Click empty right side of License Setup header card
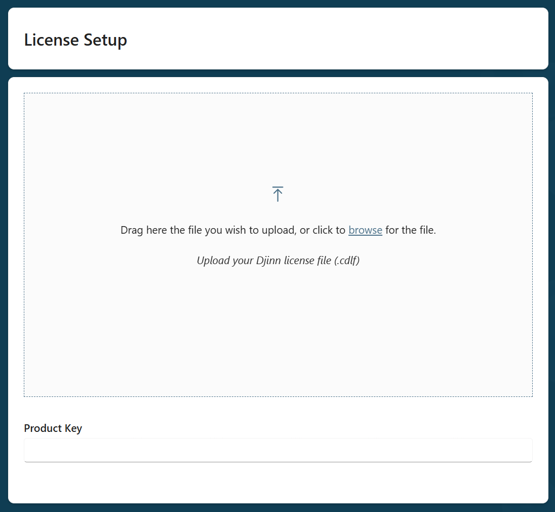Image resolution: width=555 pixels, height=512 pixels. pos(405,39)
